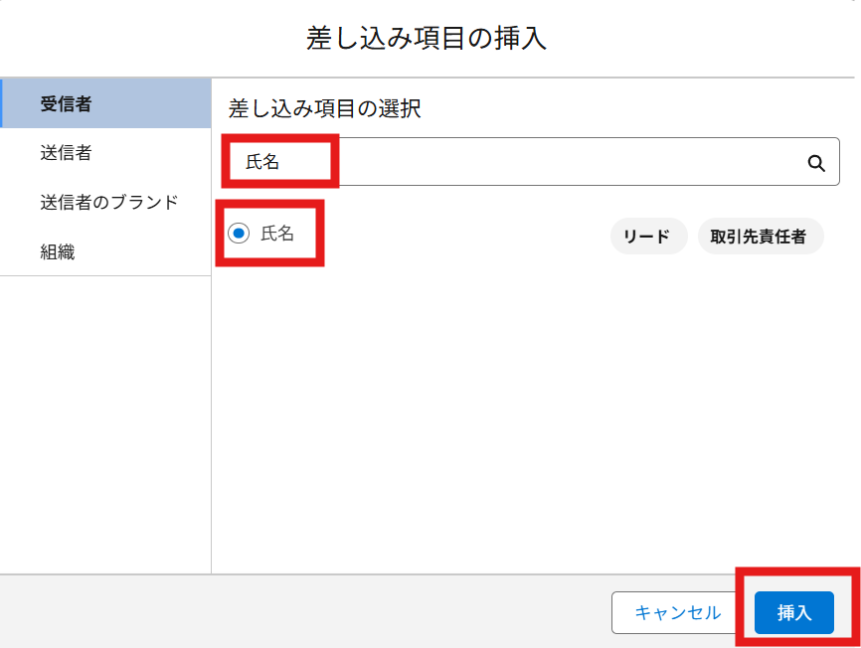Viewport: 861px width, 648px height.
Task: Click the リード object badge
Action: point(647,237)
